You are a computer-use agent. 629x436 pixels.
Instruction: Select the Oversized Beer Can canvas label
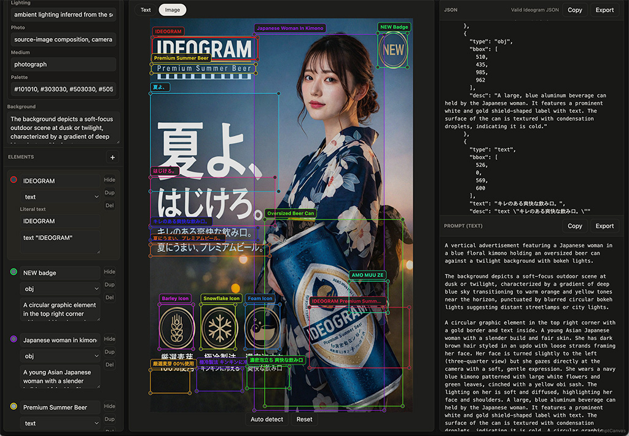click(291, 213)
